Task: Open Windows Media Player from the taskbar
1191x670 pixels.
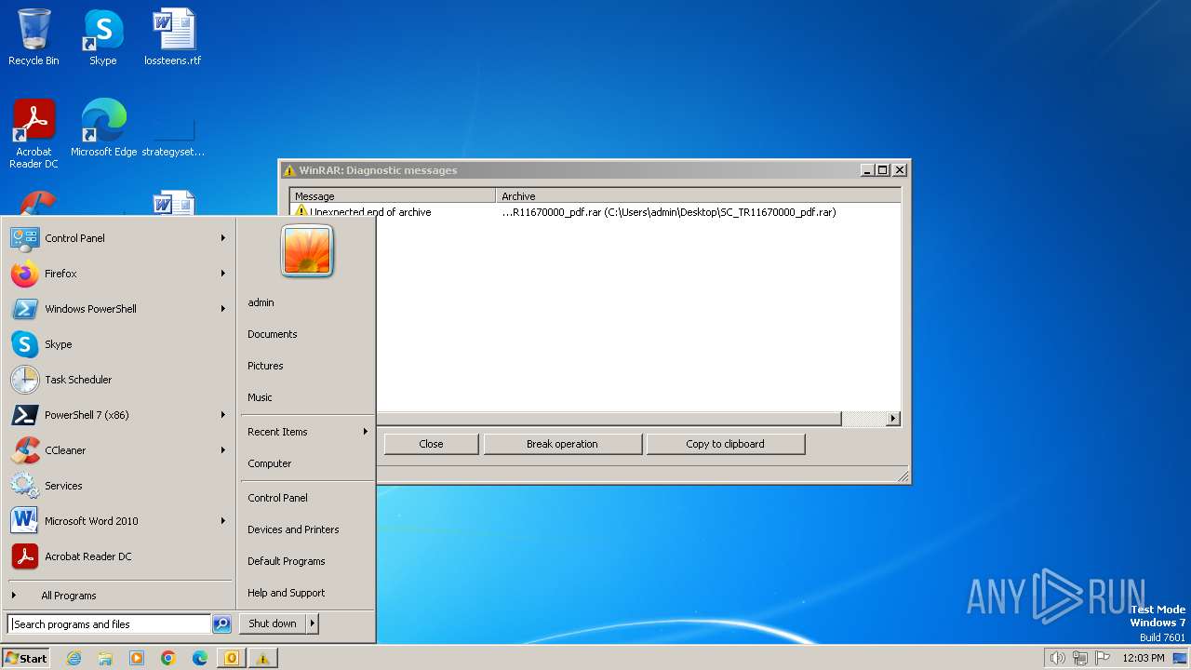Action: pos(137,658)
